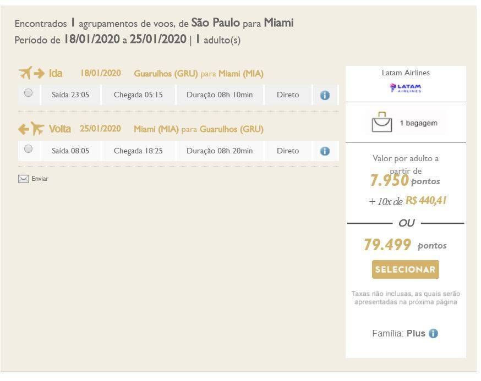The height and width of the screenshot is (381, 481).
Task: Click the 1 bagagem label
Action: (x=418, y=123)
